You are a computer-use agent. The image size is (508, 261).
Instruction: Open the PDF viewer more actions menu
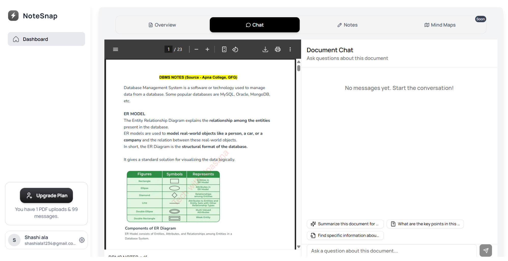point(290,49)
